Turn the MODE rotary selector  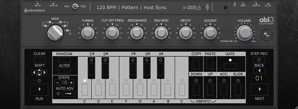click(55, 33)
